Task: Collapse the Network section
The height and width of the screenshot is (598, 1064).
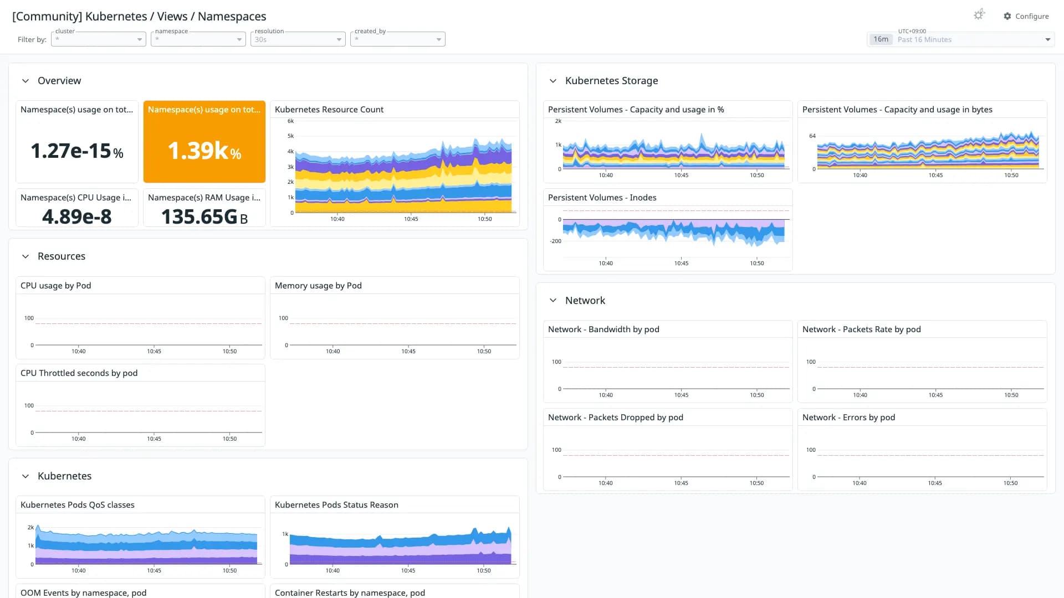Action: (x=553, y=301)
